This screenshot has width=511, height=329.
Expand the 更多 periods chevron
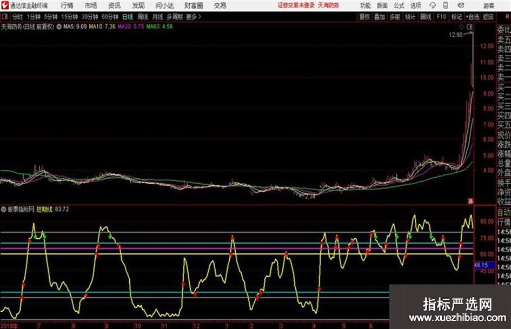point(194,17)
